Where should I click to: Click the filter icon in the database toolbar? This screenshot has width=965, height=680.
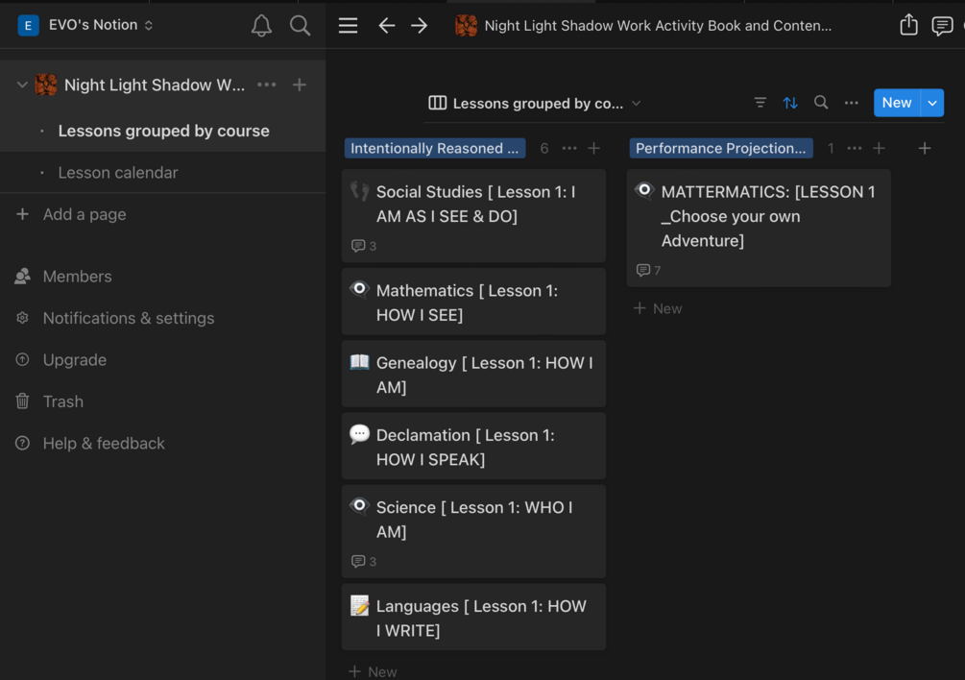point(760,103)
